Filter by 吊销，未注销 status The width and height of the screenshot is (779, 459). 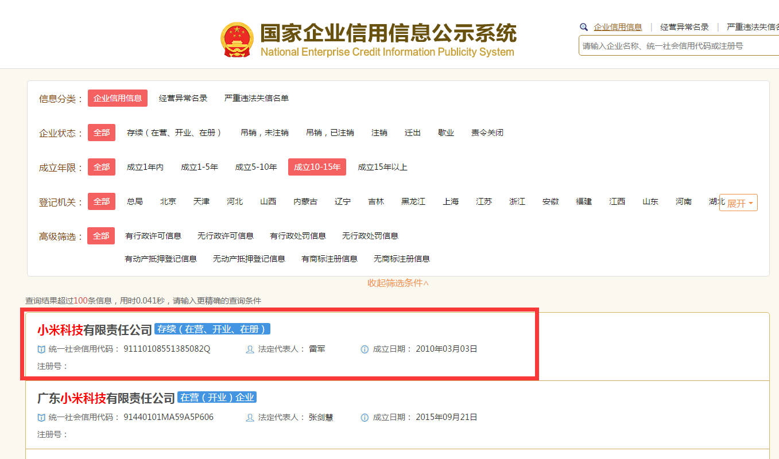(x=265, y=133)
